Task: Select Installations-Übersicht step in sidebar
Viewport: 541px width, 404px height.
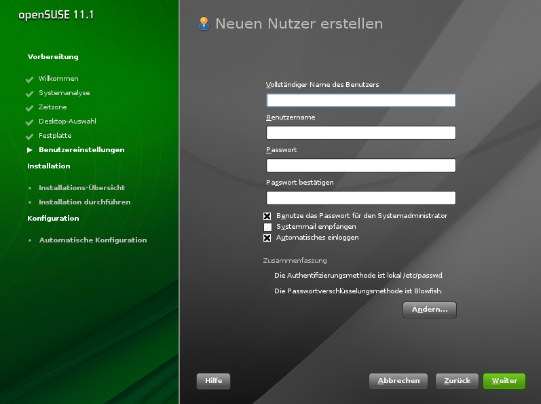Action: pos(81,187)
